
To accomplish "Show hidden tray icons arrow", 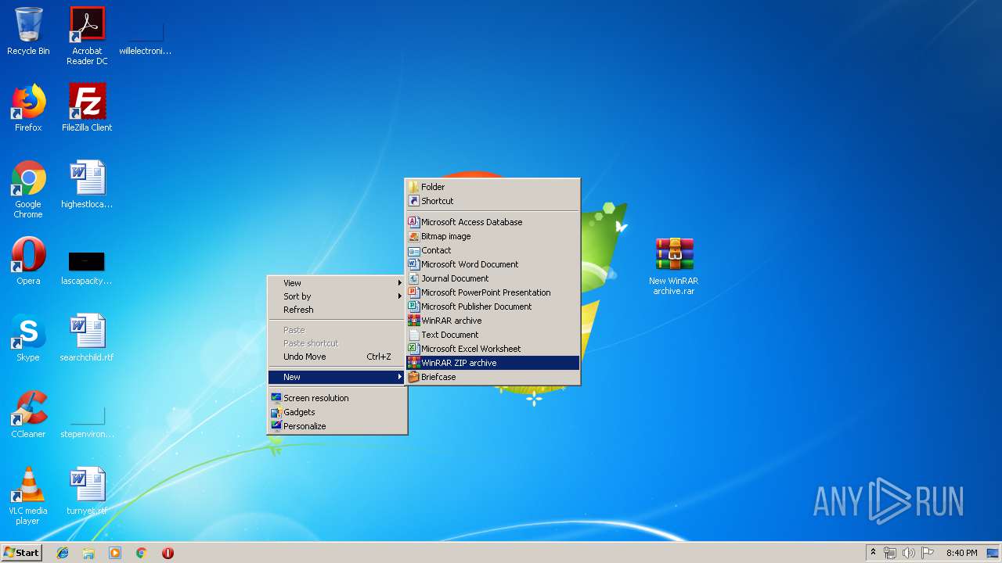I will (873, 553).
